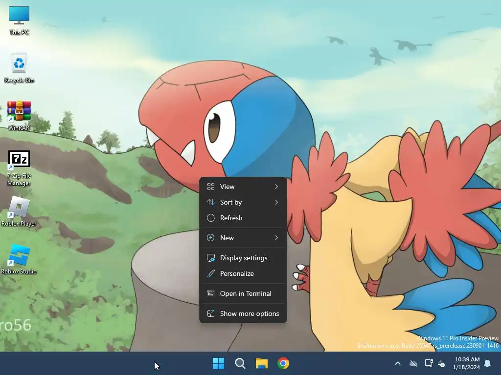Open network status tray icon
The image size is (501, 375).
tap(429, 363)
